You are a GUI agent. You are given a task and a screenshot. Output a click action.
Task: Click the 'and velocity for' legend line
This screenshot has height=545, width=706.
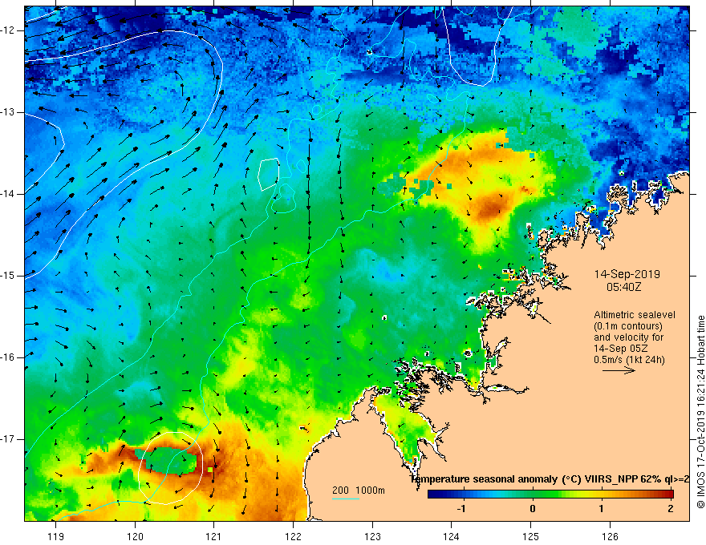pyautogui.click(x=628, y=337)
